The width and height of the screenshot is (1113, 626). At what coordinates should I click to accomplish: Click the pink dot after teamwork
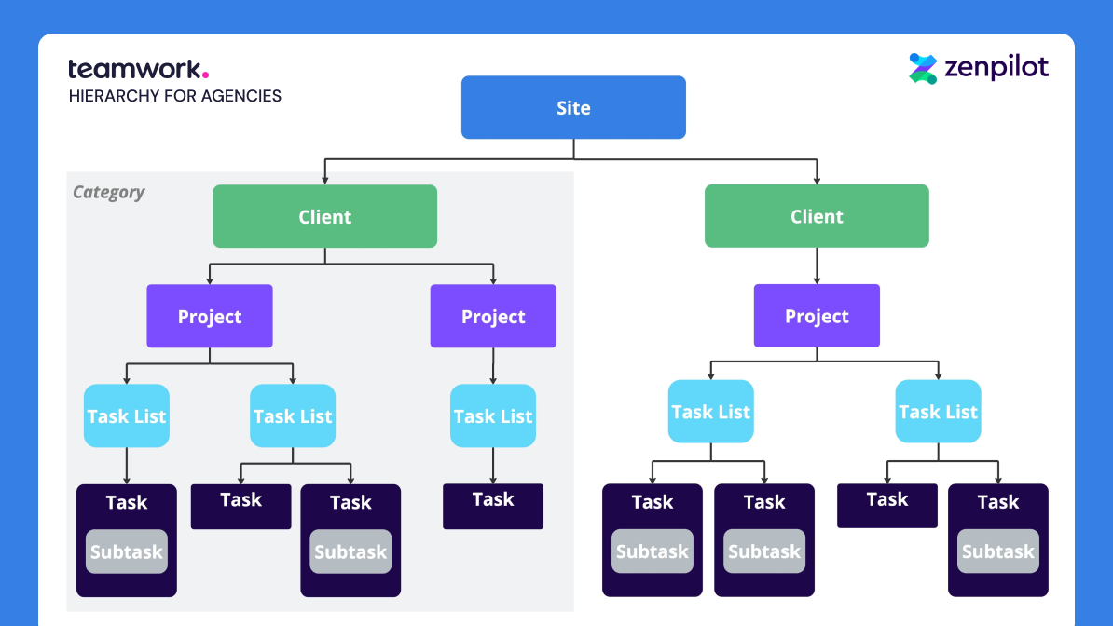(204, 73)
